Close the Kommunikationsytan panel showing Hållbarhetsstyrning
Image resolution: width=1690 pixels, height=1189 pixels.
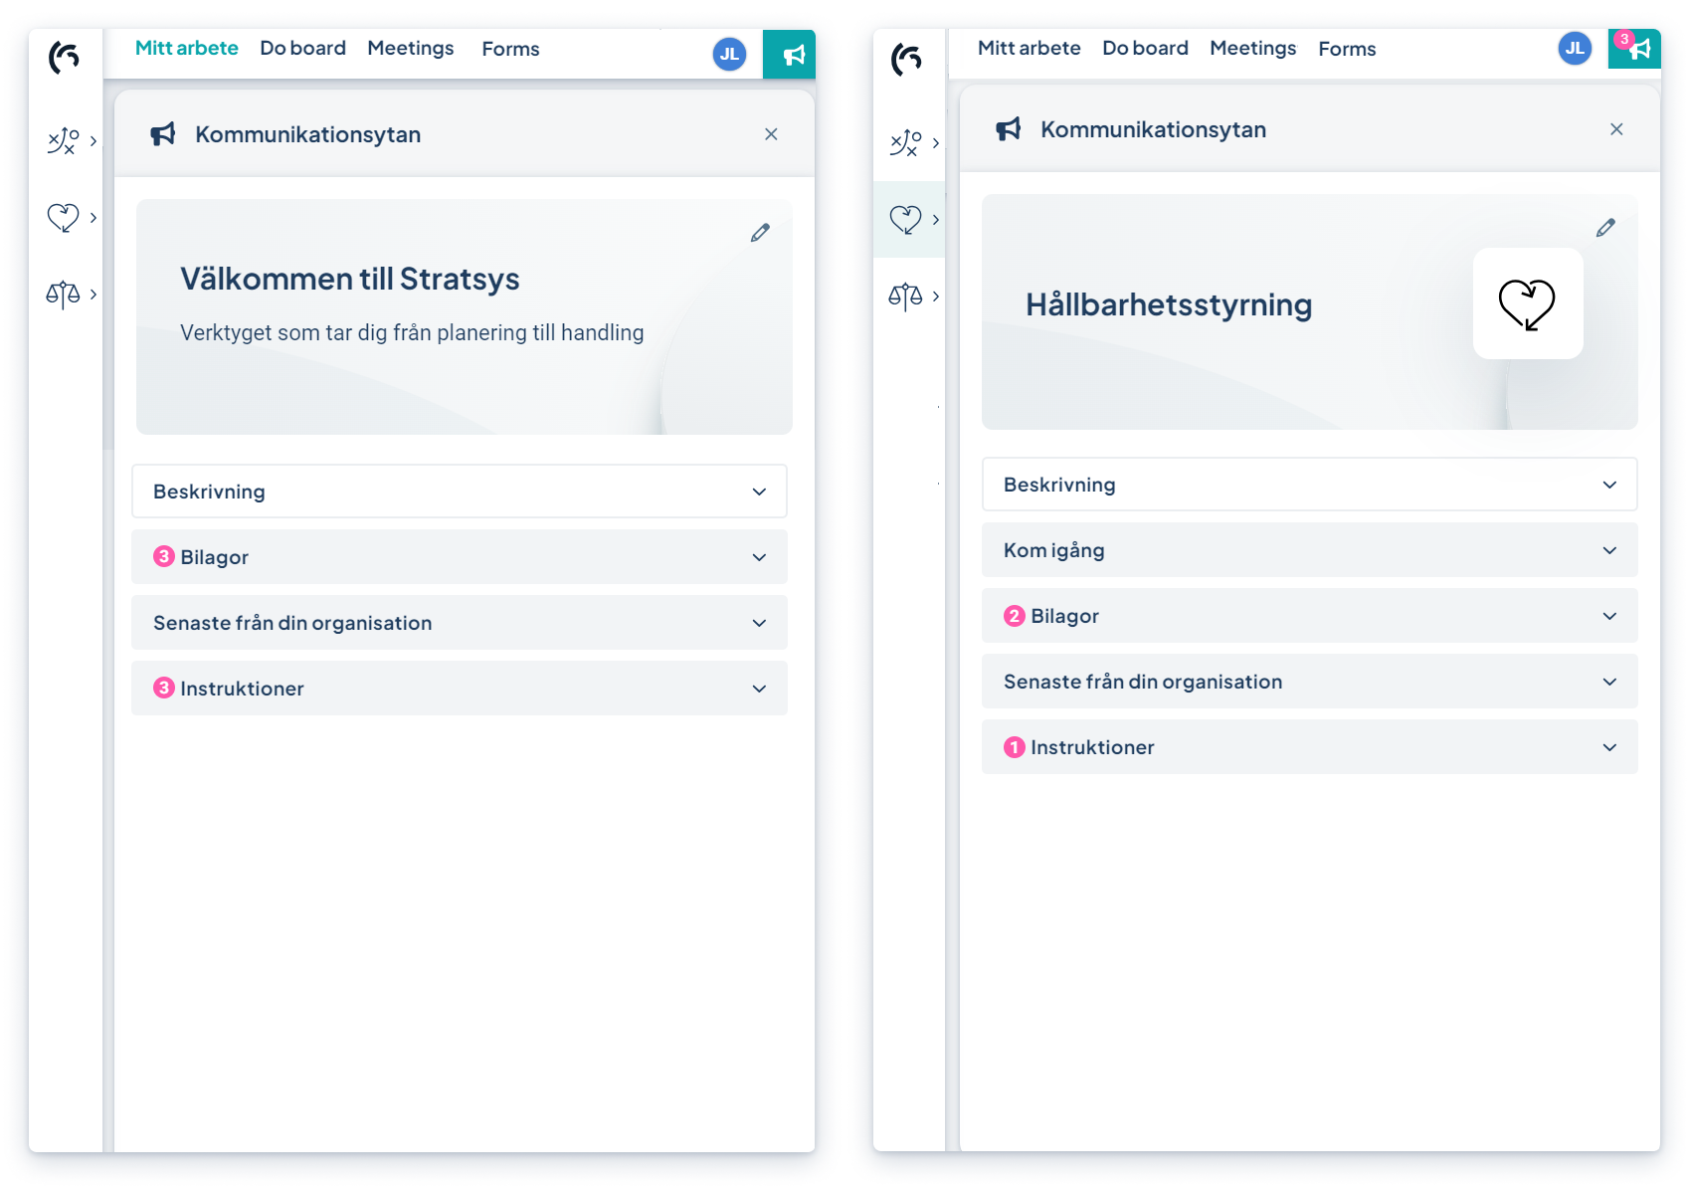(1616, 129)
